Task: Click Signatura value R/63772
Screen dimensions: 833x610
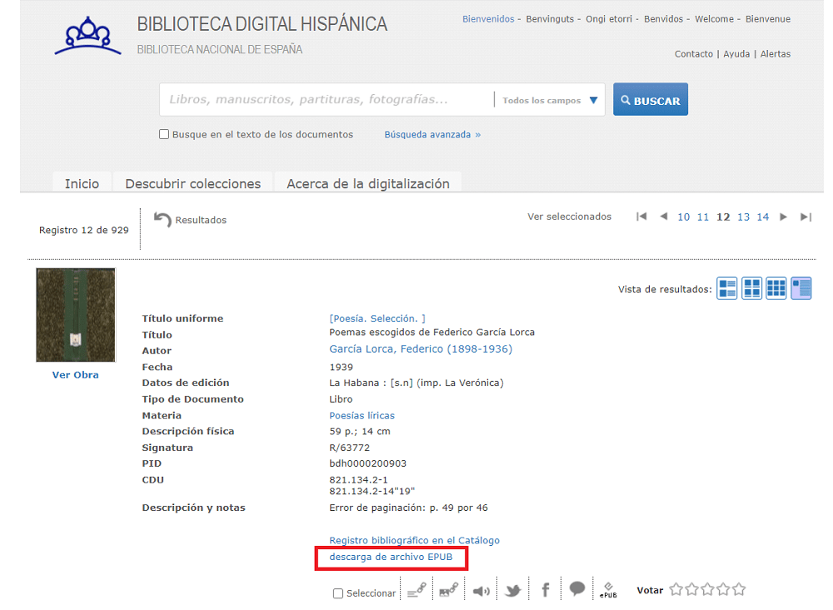Action: [x=350, y=447]
